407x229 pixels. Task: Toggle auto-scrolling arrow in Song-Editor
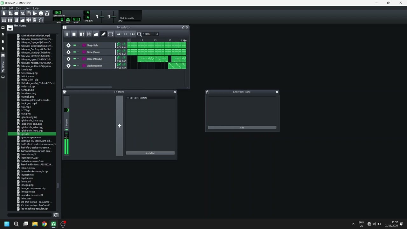click(118, 34)
